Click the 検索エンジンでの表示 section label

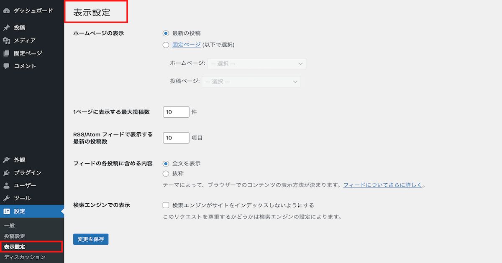(102, 205)
